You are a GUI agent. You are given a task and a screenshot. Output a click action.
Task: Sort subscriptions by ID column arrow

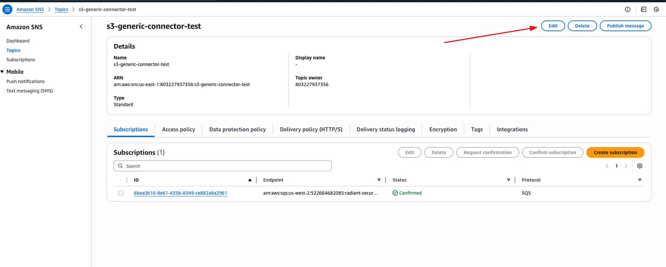point(250,180)
